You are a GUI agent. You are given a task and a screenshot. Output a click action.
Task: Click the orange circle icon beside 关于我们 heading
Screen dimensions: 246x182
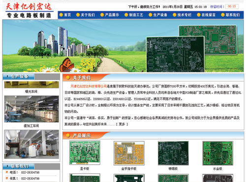click(x=68, y=78)
